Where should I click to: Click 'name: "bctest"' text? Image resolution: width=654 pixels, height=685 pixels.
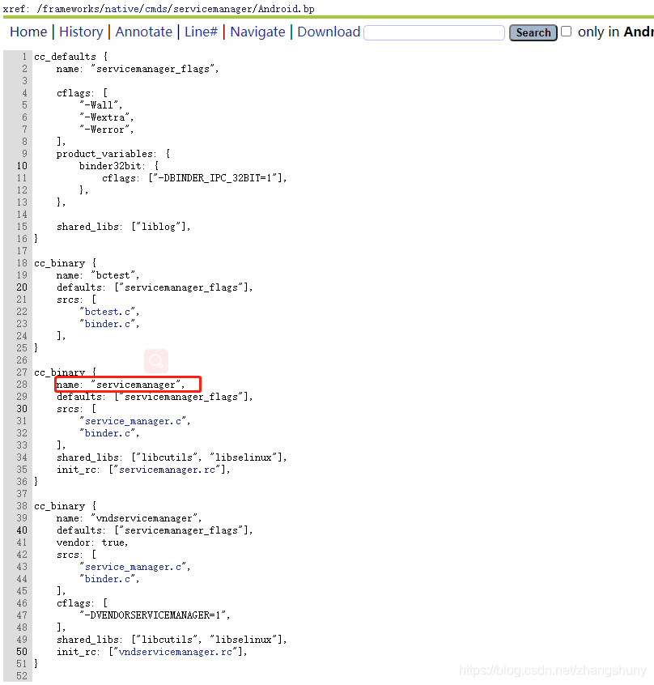98,275
